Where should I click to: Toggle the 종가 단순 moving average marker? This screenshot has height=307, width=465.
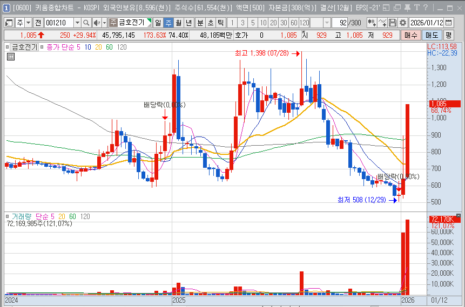pos(42,47)
